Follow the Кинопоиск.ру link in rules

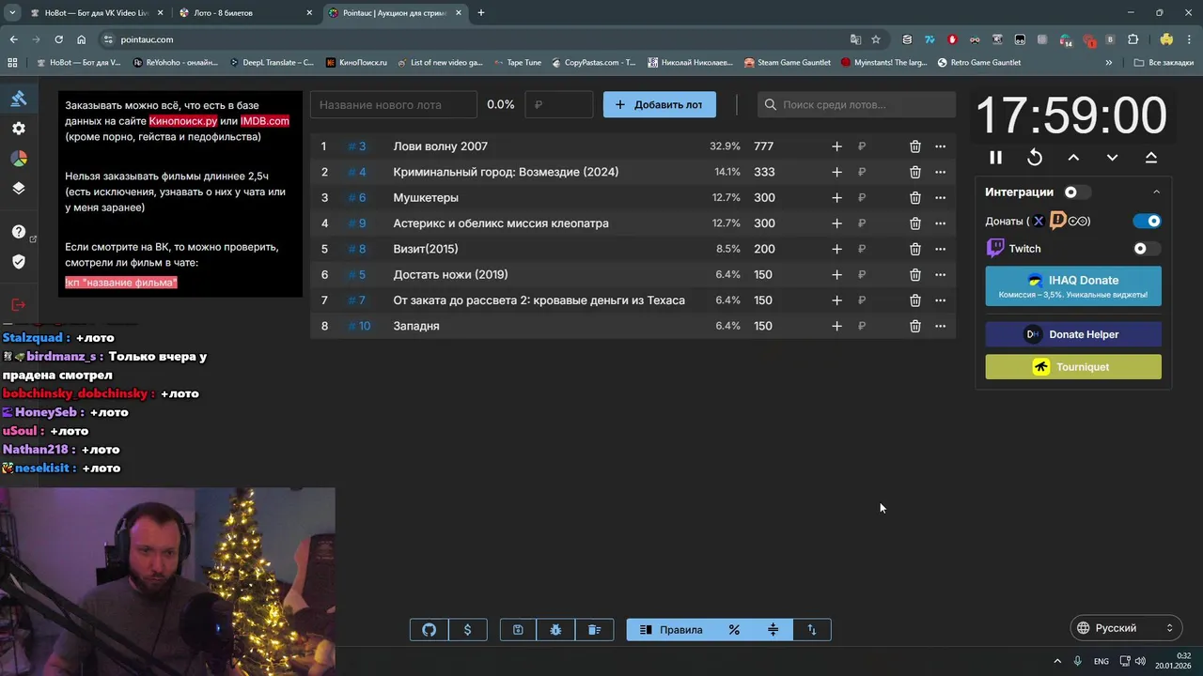point(183,121)
